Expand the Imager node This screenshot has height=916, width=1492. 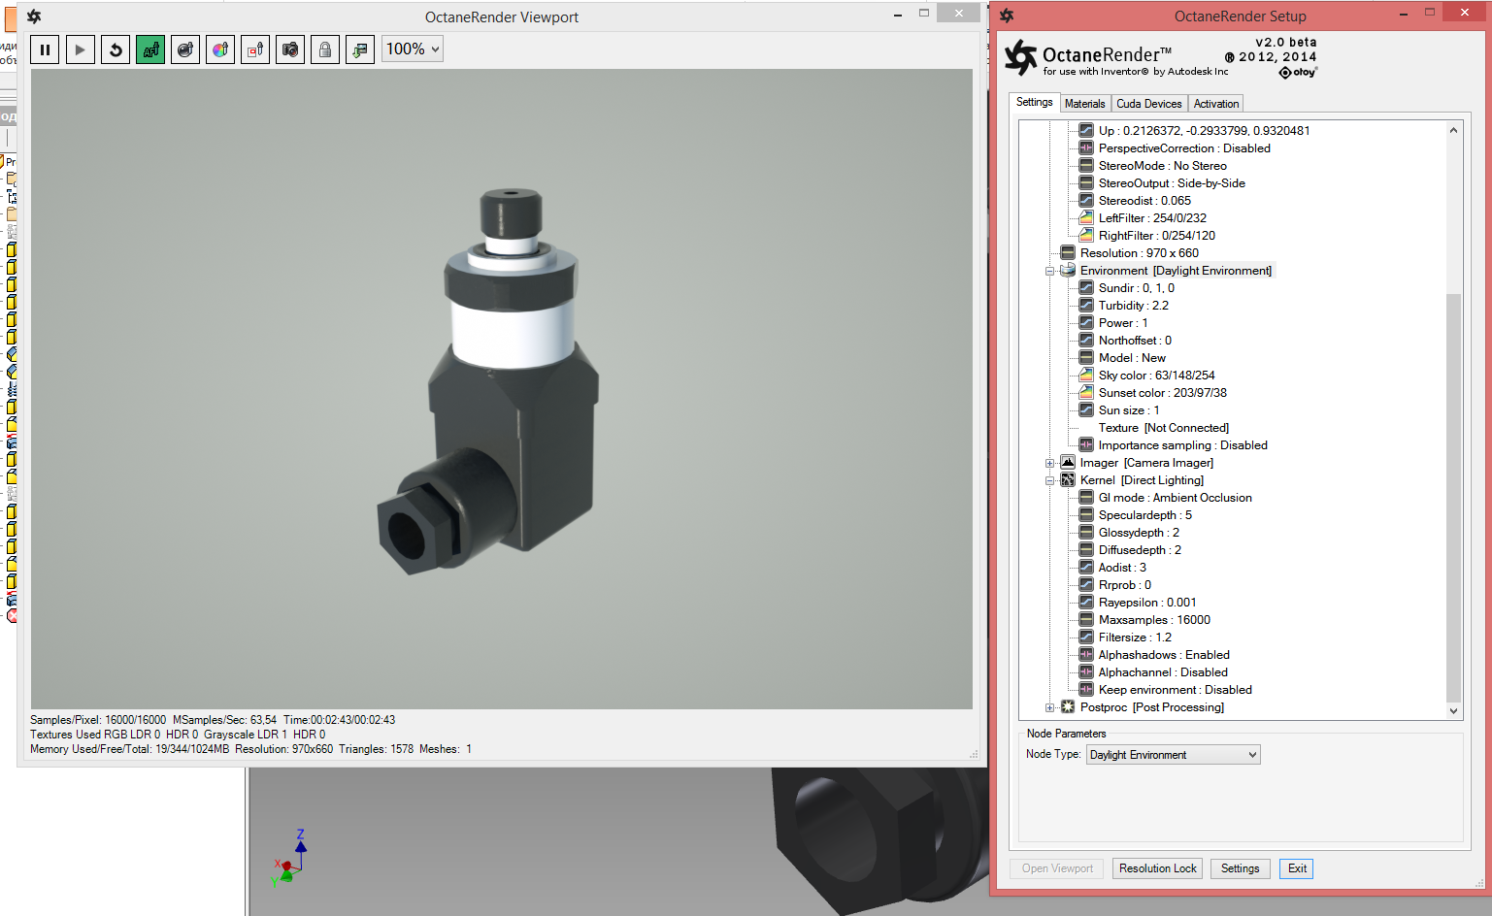point(1049,463)
